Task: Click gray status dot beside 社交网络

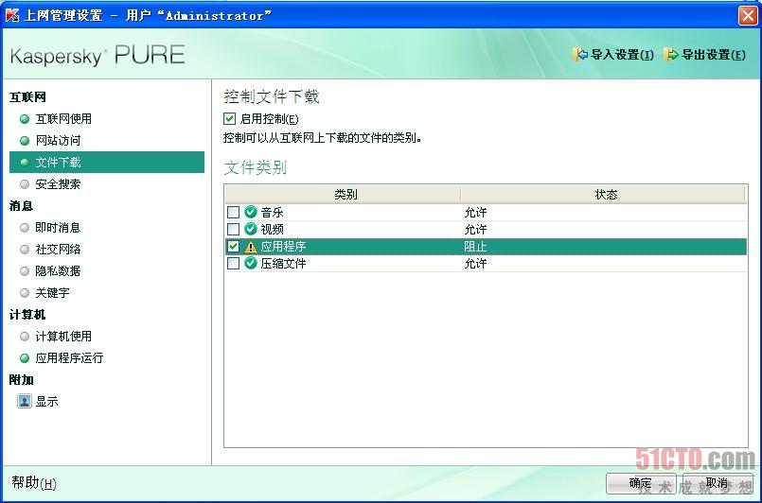Action: pos(25,249)
